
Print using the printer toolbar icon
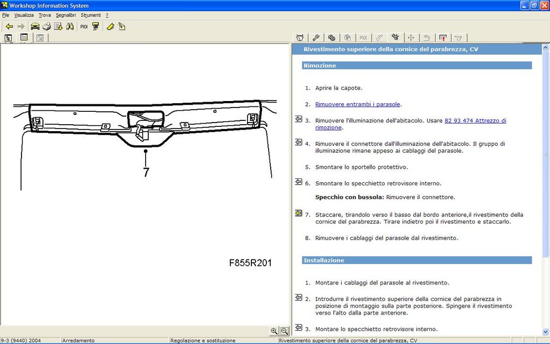click(x=47, y=26)
